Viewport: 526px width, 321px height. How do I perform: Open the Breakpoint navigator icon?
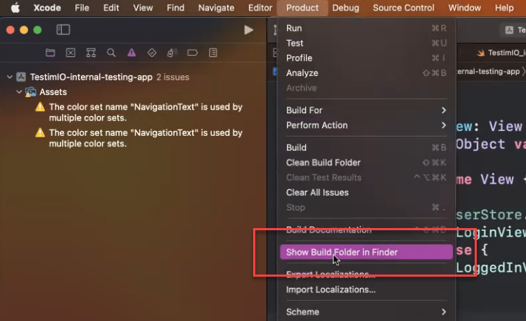[193, 53]
